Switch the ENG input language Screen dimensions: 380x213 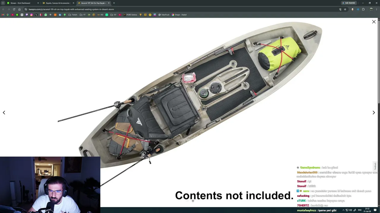point(360,210)
